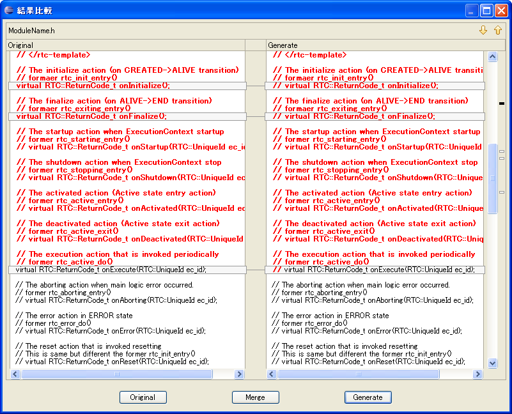Click the vertical scrollbar down arrow
Viewport: 512px width, 414px height.
click(x=492, y=363)
